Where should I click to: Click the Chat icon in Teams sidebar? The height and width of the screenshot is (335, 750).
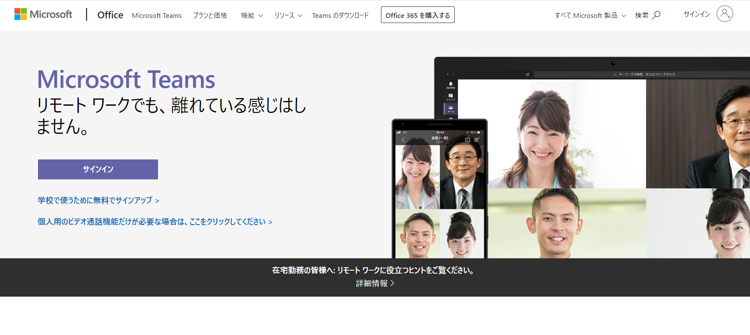click(x=450, y=96)
